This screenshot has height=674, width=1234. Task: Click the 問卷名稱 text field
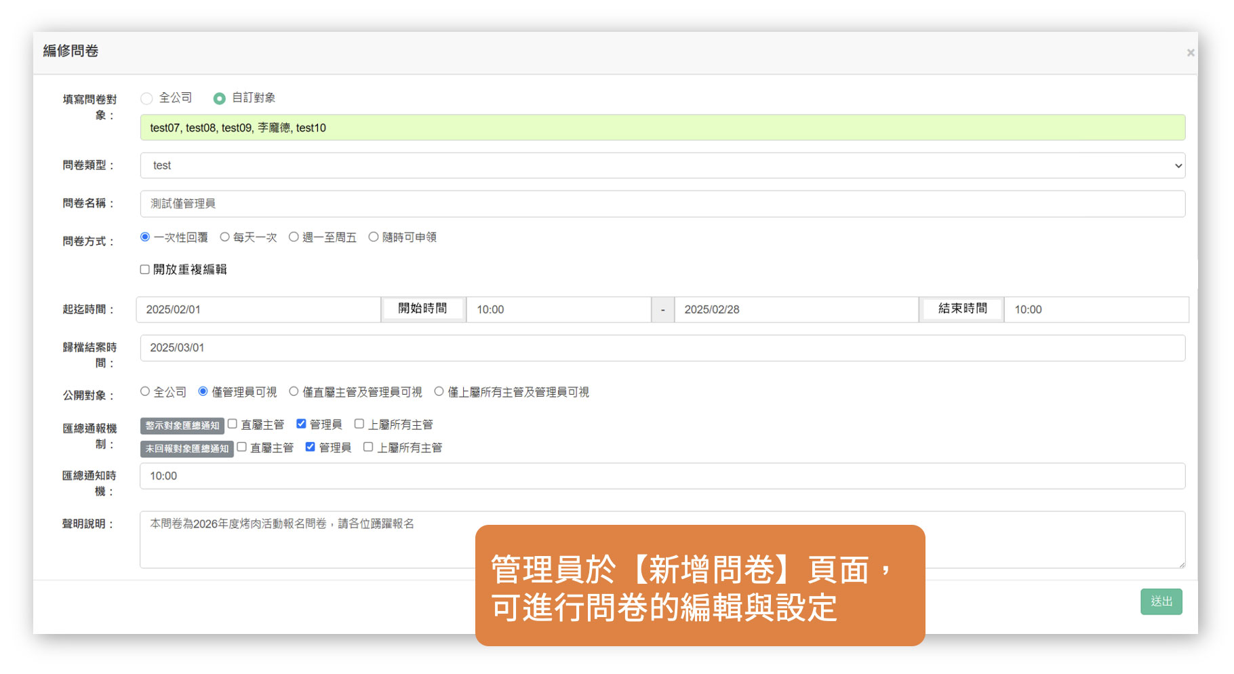tap(662, 203)
